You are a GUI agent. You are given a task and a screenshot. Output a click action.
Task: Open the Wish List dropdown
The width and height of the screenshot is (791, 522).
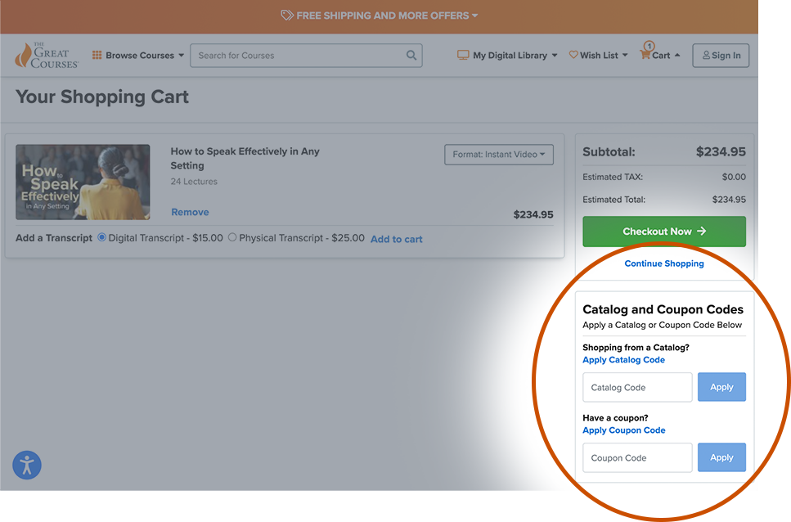click(x=598, y=55)
